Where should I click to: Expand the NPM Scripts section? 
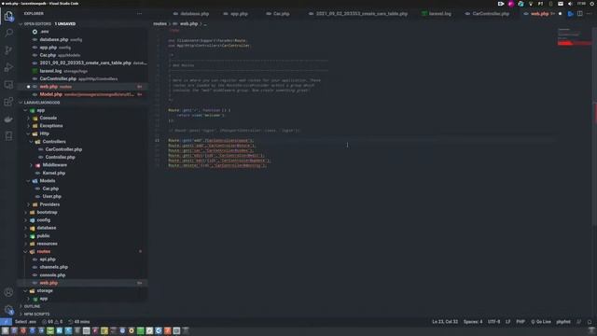pyautogui.click(x=36, y=315)
